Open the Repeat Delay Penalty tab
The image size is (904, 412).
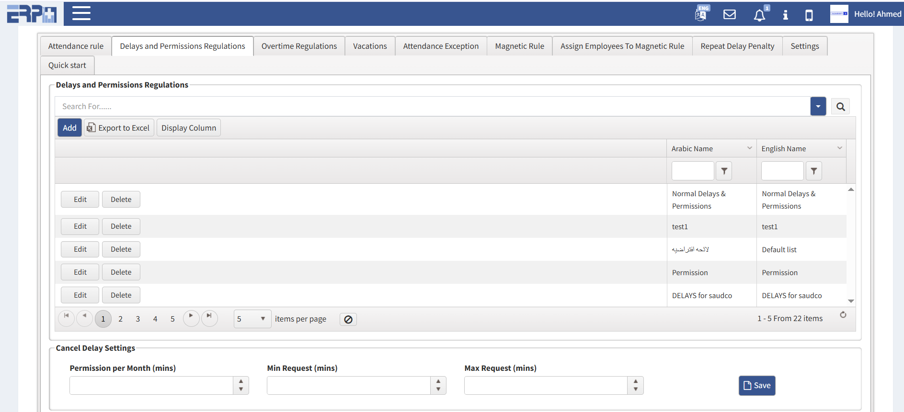737,46
